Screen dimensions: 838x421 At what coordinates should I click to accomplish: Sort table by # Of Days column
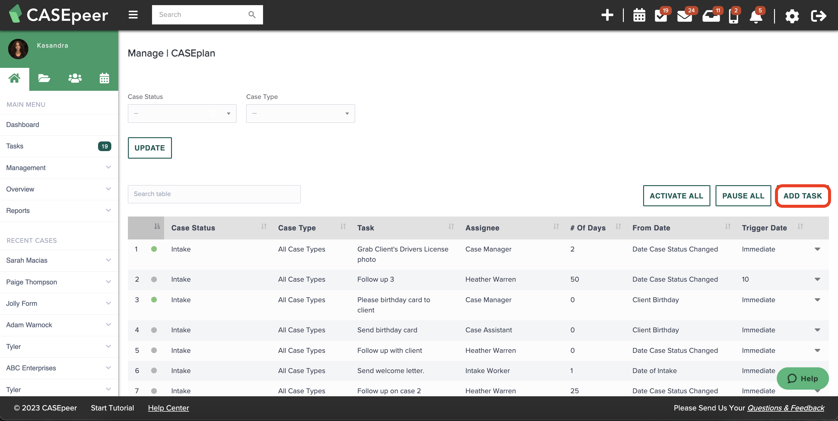[618, 226]
